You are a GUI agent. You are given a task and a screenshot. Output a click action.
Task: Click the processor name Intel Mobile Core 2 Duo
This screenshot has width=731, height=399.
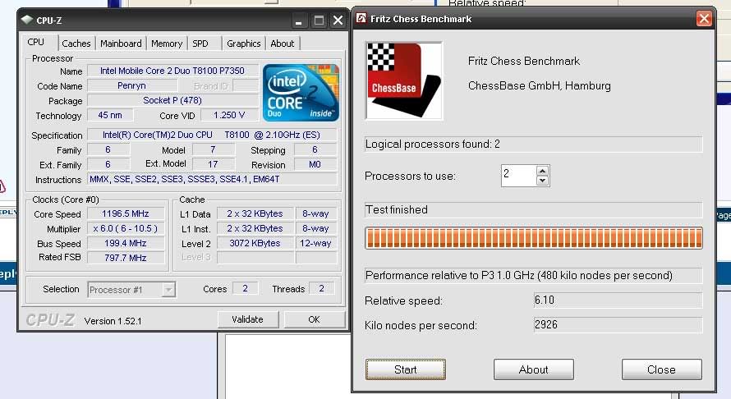(x=172, y=71)
